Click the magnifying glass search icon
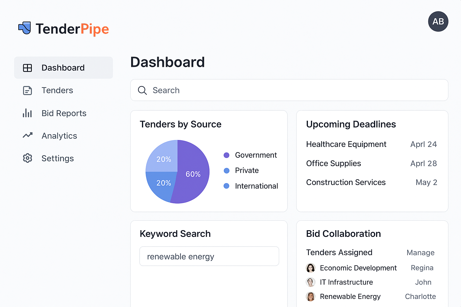 click(x=142, y=90)
